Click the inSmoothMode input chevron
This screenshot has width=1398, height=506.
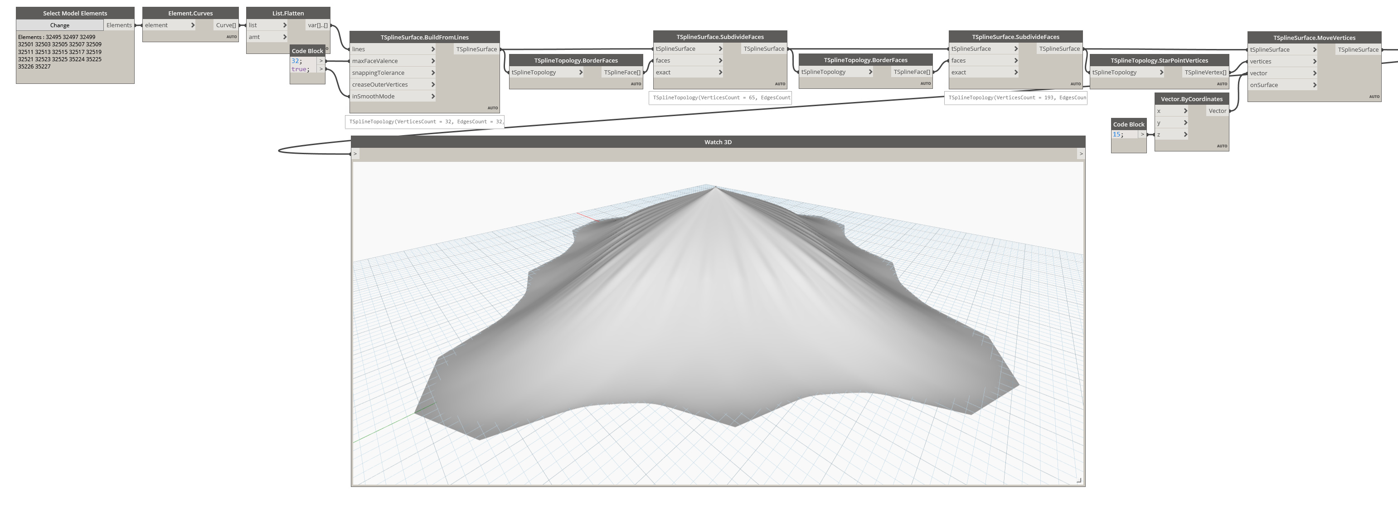tap(433, 96)
